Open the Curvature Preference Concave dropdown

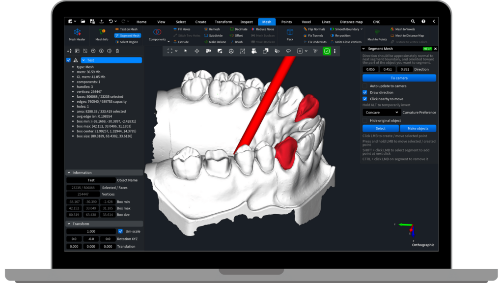pyautogui.click(x=381, y=113)
